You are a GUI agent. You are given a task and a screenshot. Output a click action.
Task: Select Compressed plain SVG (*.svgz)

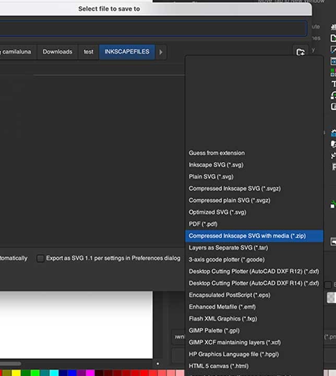tap(254, 200)
